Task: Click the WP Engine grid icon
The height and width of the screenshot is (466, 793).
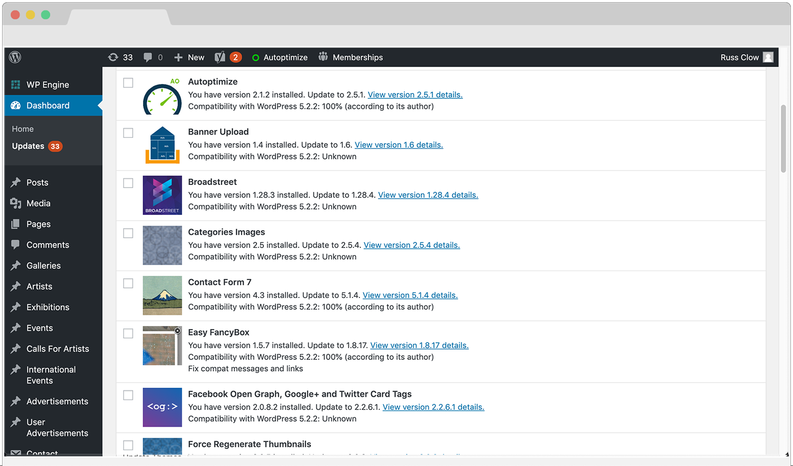Action: coord(16,85)
